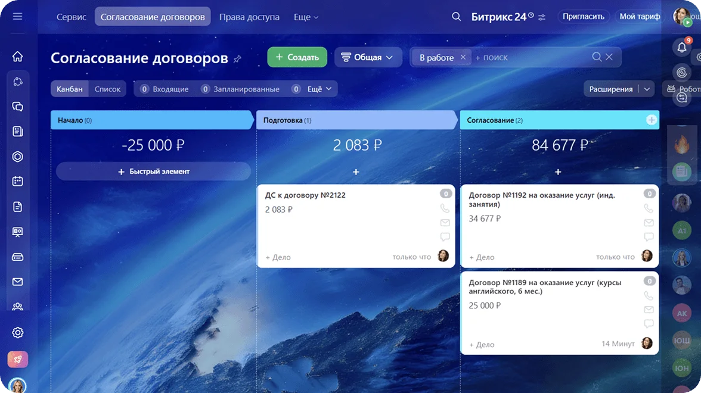The height and width of the screenshot is (393, 701).
Task: Remove the 'В работе' filter chip
Action: [463, 57]
